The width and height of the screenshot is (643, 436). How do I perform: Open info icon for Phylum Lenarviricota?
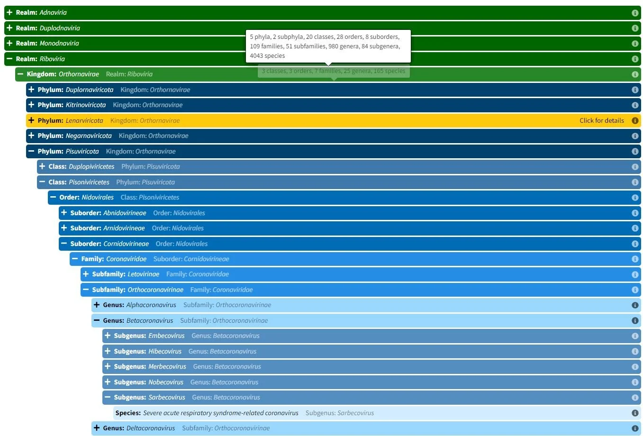pyautogui.click(x=635, y=120)
